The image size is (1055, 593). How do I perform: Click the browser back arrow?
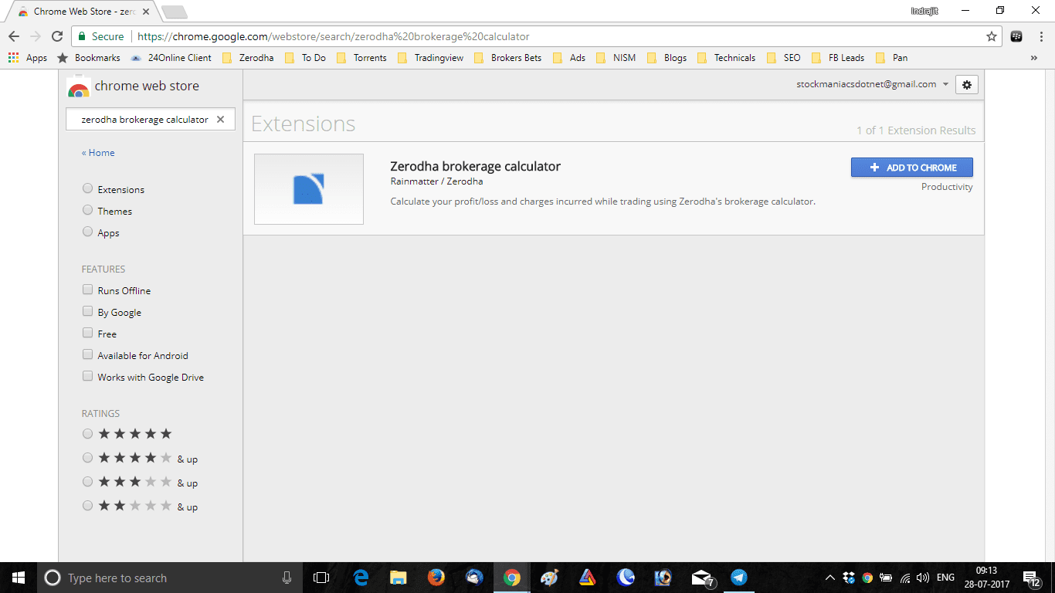tap(13, 36)
